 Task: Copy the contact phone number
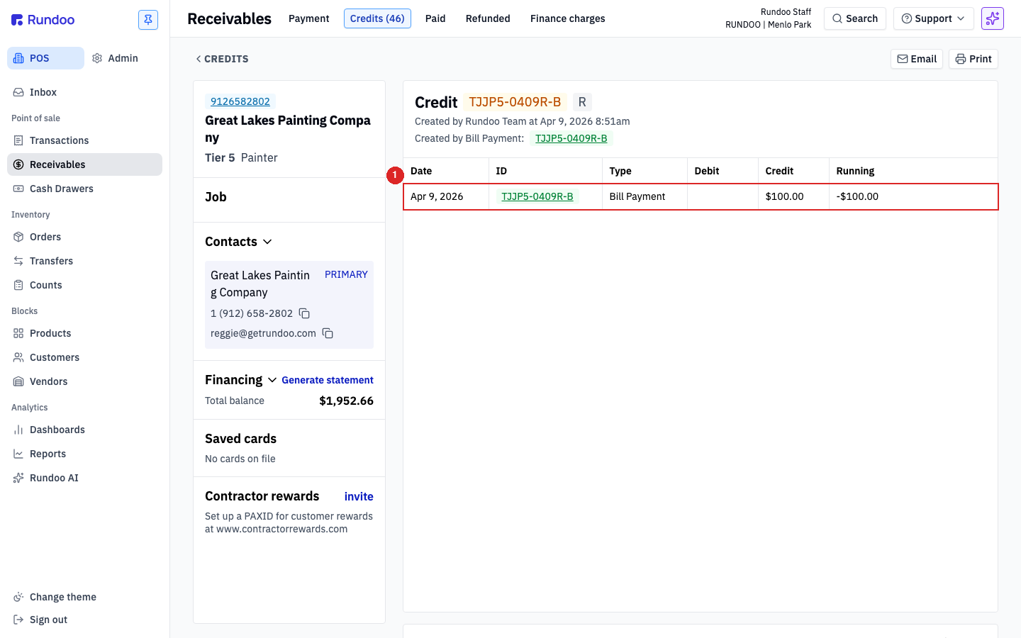point(304,313)
